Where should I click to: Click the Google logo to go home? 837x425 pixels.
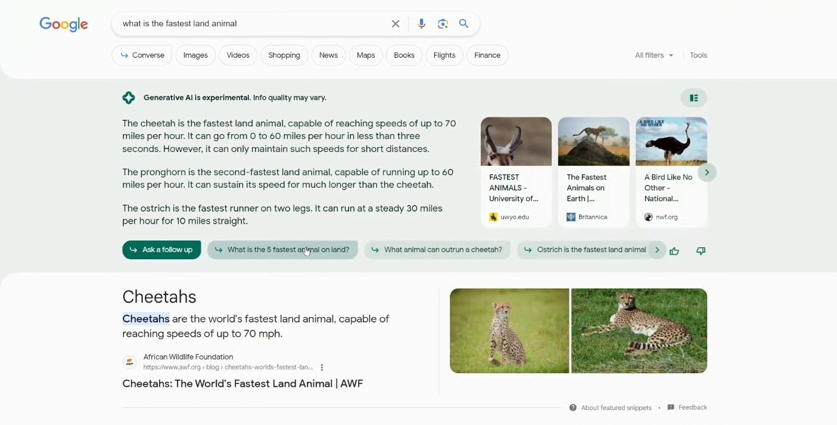63,24
